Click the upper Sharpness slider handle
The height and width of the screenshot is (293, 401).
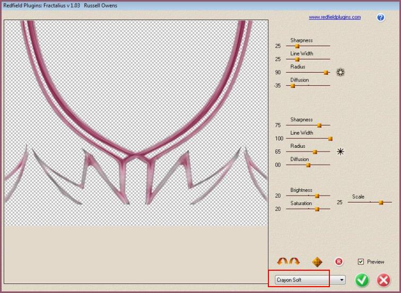click(297, 46)
